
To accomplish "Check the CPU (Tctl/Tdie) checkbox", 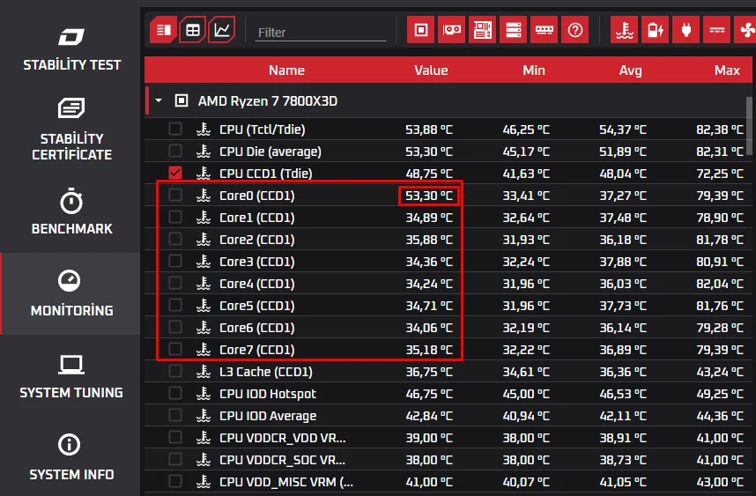I will click(175, 129).
